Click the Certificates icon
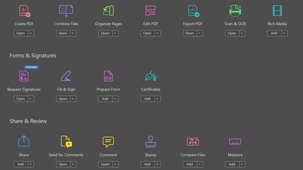303x170 pixels. (151, 76)
